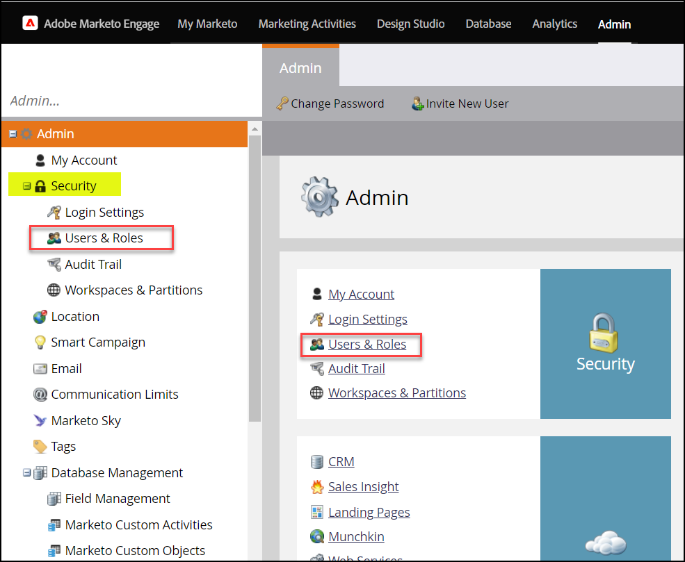Open the Sales Insight link
This screenshot has width=685, height=562.
coord(363,487)
